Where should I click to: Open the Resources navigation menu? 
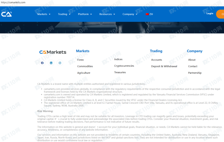(107, 14)
